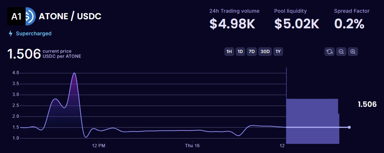This screenshot has height=153, width=384.
Task: Click the Supercharged label
Action: pyautogui.click(x=34, y=34)
